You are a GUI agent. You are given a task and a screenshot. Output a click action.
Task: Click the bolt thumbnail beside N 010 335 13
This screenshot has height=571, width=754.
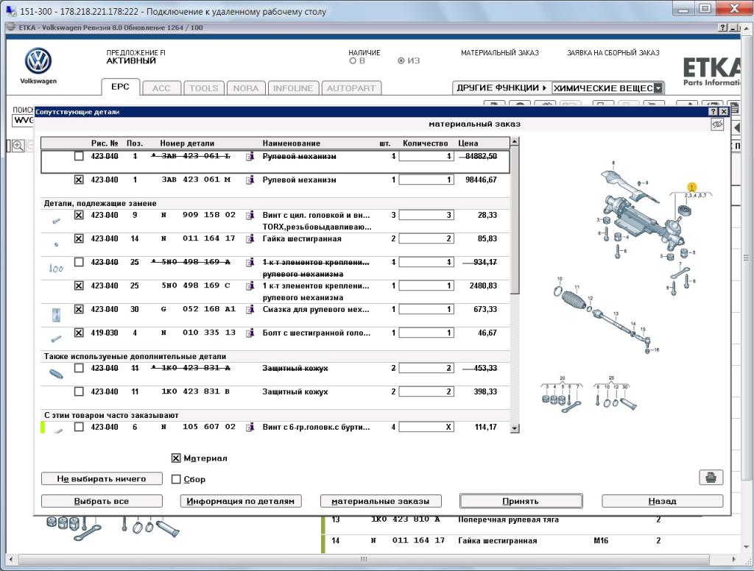[x=56, y=338]
